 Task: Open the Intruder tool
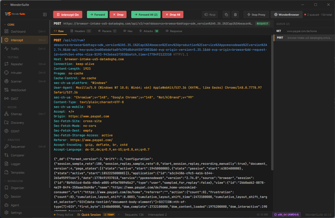(25, 73)
